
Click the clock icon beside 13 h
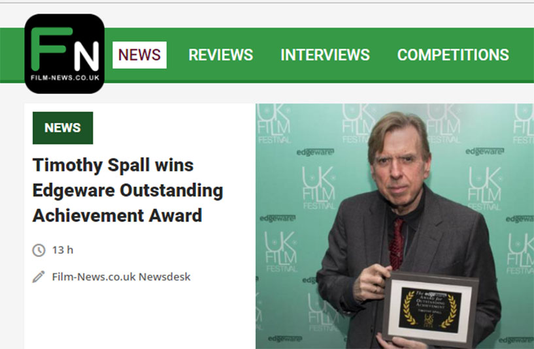[39, 250]
